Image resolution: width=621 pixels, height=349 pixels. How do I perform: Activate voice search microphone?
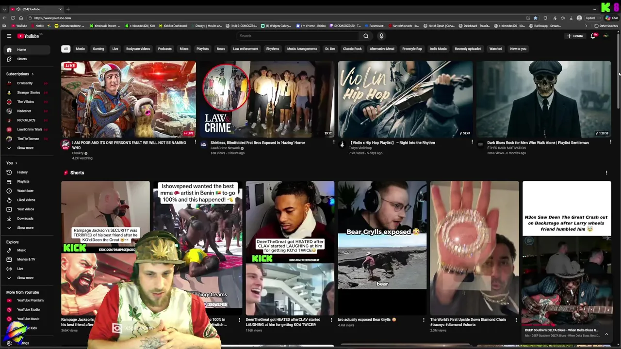(381, 36)
